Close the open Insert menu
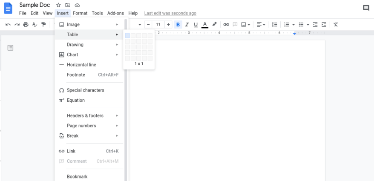The width and height of the screenshot is (374, 181). [63, 13]
